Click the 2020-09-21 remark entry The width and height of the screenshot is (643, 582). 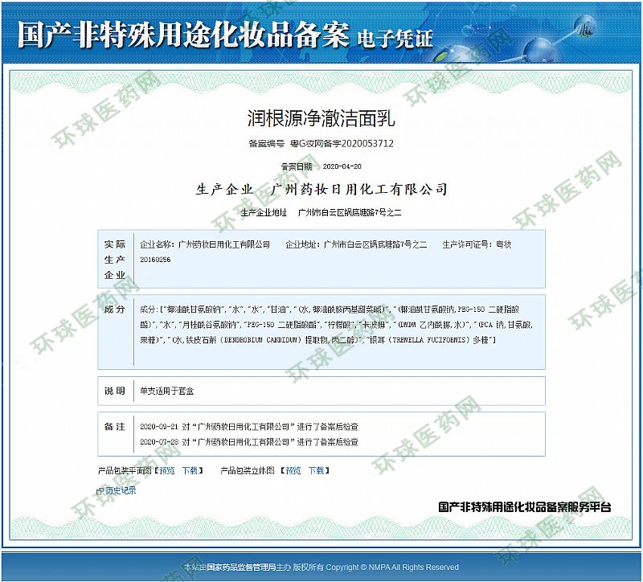(x=249, y=427)
